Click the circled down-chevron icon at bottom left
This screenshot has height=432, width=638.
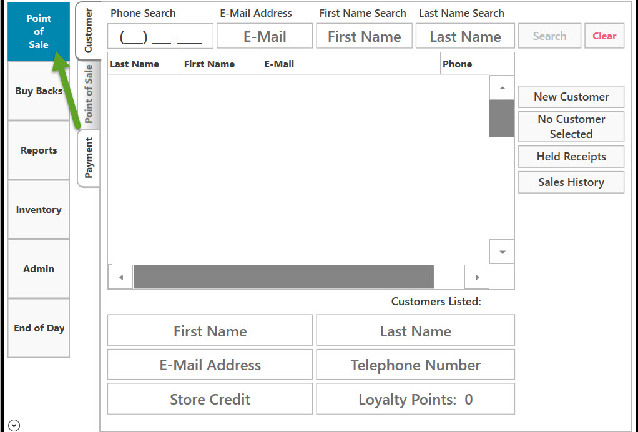coord(14,426)
